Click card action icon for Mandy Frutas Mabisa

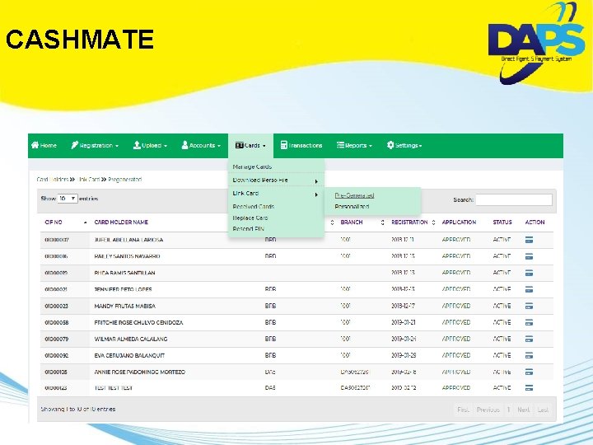point(529,306)
